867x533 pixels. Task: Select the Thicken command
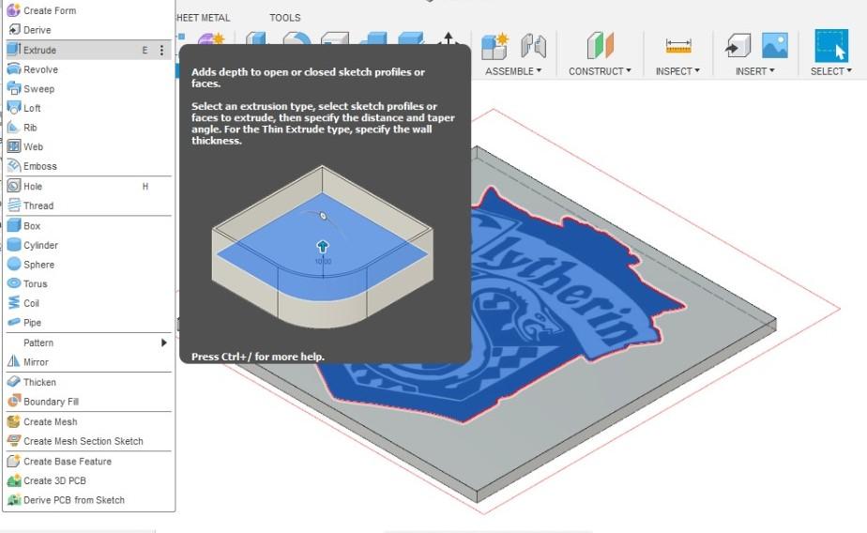88,382
